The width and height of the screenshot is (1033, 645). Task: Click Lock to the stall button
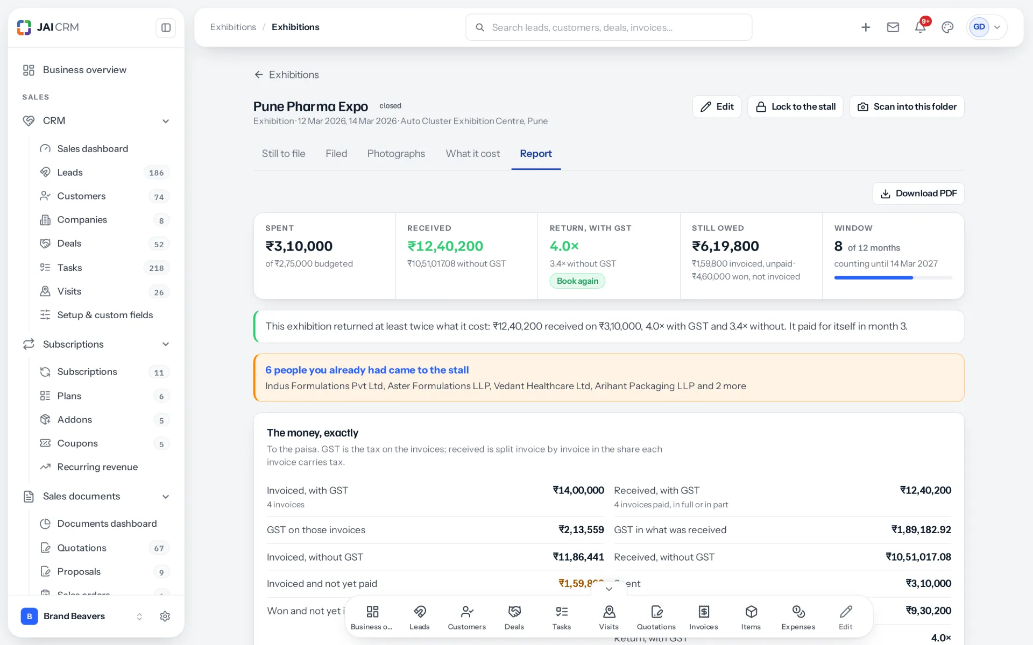[795, 107]
